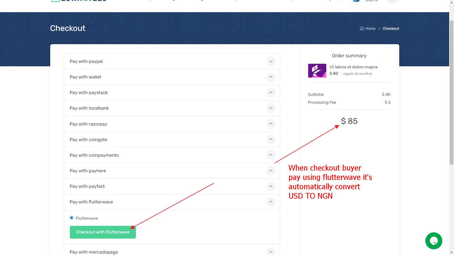
Task: Click the Pay with paystack label
Action: point(89,93)
